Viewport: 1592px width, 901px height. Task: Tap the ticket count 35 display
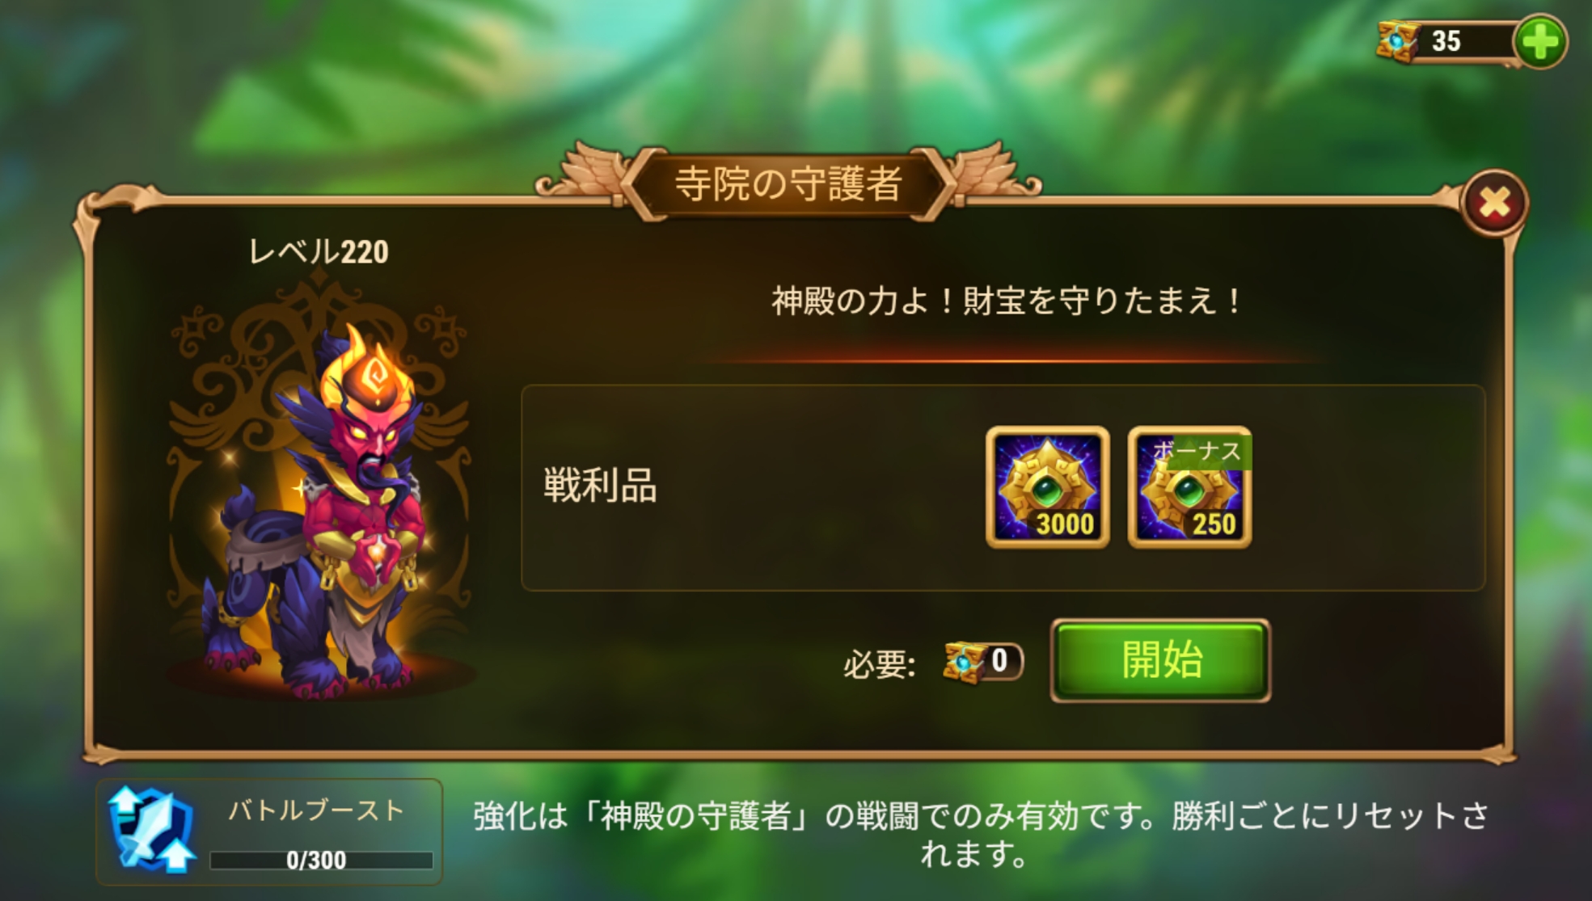click(1446, 41)
